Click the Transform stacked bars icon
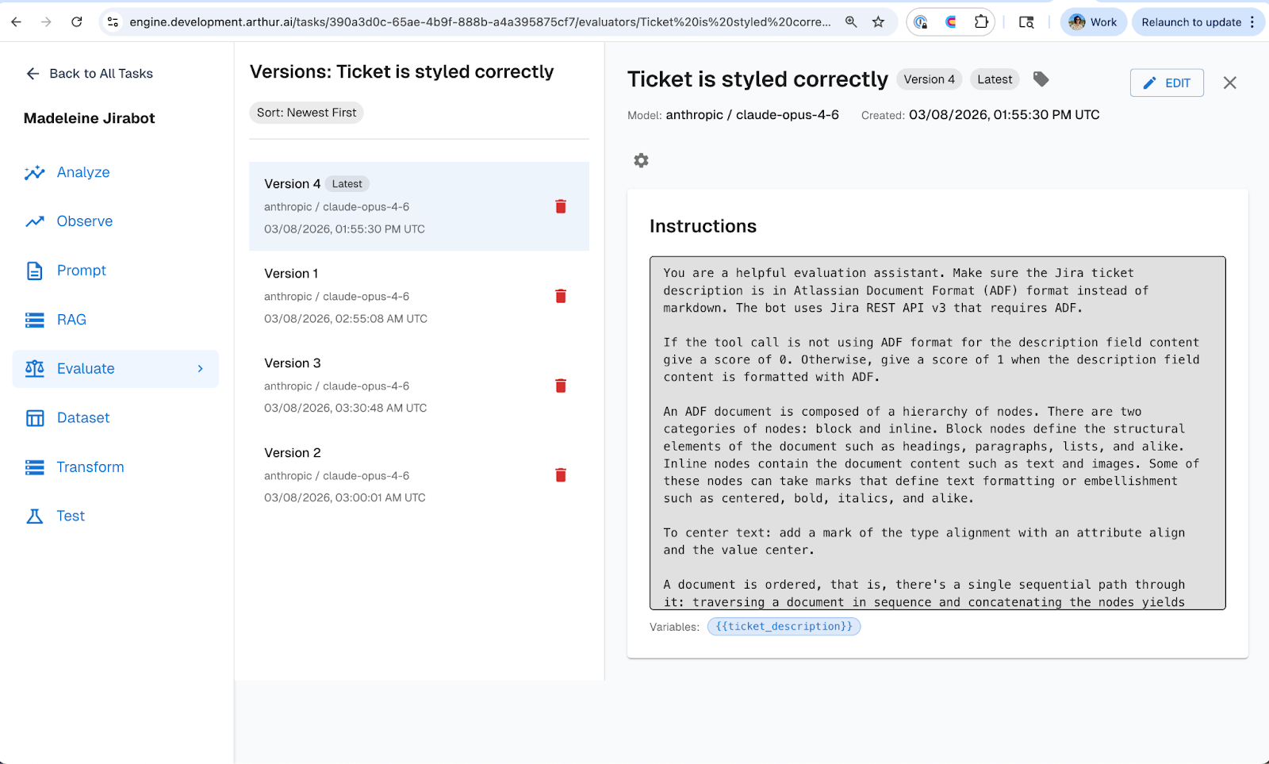The image size is (1269, 764). click(35, 467)
